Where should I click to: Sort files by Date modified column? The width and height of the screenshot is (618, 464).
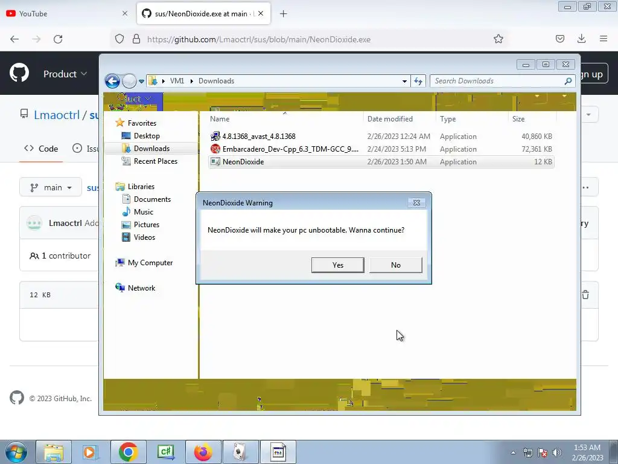point(390,119)
